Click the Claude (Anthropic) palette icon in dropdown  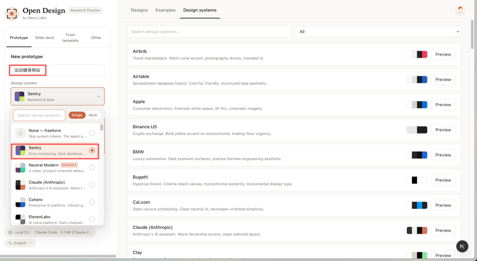coord(20,185)
